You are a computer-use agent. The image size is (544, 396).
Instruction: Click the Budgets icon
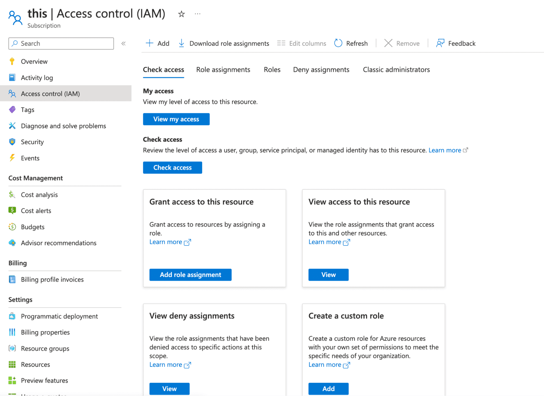[12, 227]
